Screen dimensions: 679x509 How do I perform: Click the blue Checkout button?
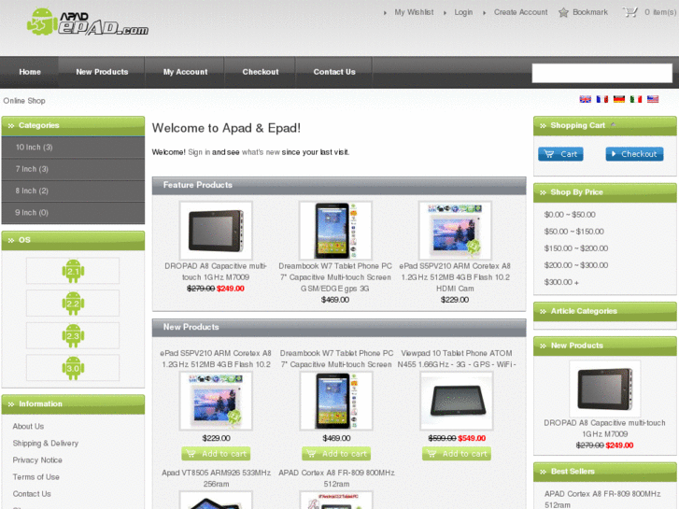[634, 154]
